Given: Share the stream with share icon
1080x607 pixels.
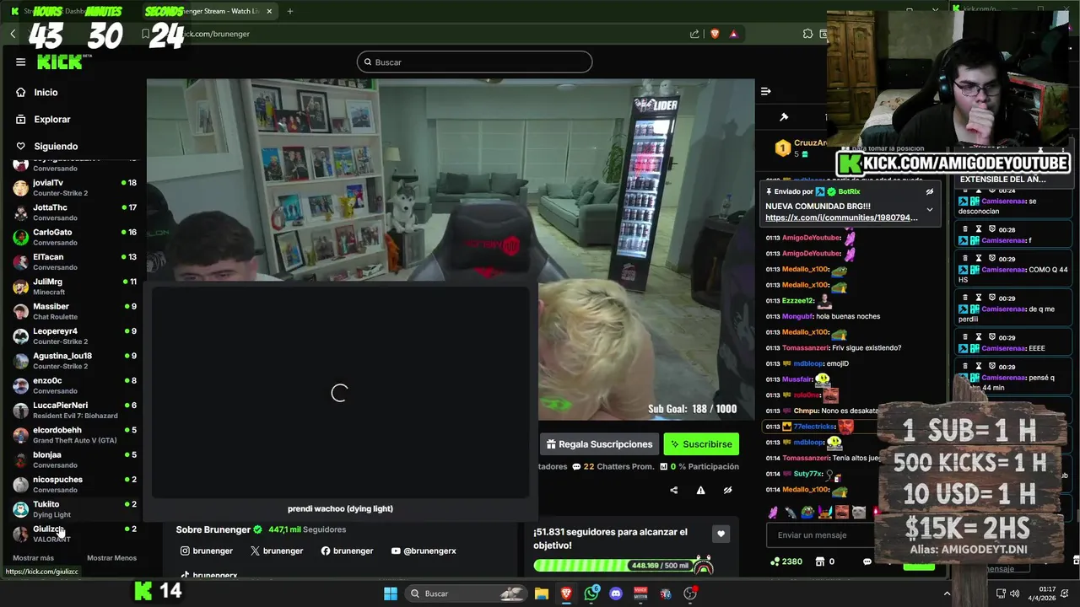Looking at the screenshot, I should coord(673,490).
